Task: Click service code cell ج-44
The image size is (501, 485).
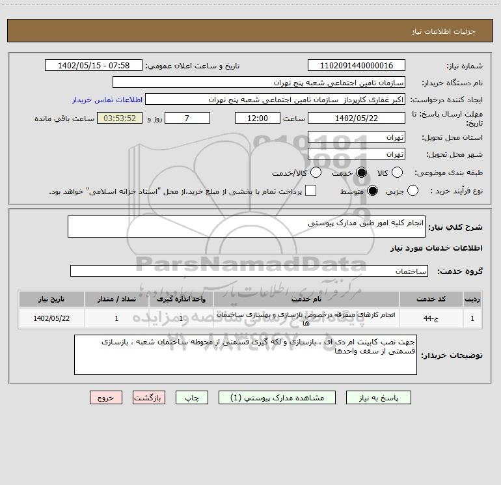Action: pos(431,318)
